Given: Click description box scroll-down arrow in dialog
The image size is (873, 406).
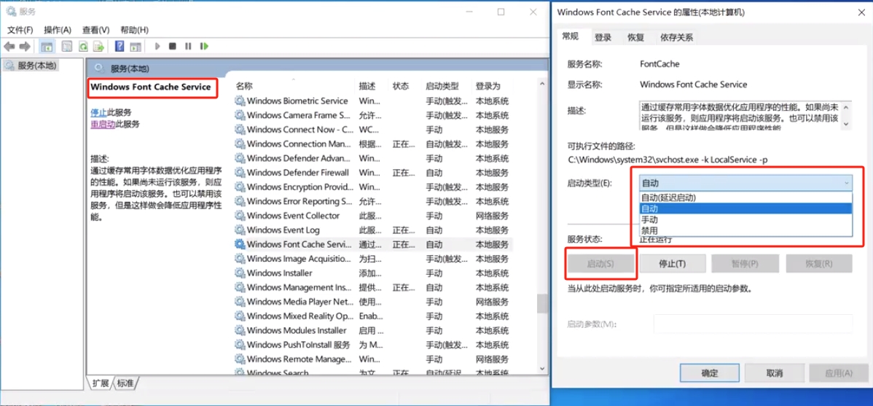Looking at the screenshot, I should coord(847,124).
